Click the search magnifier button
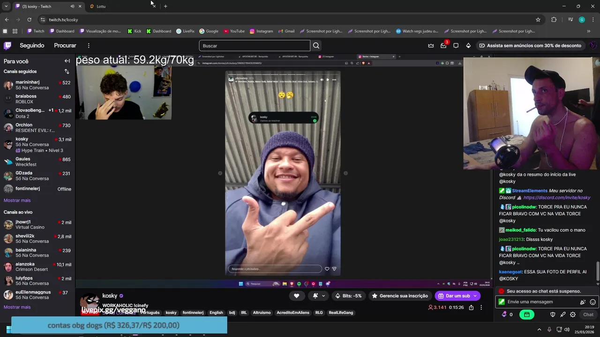The width and height of the screenshot is (600, 337). tap(316, 45)
